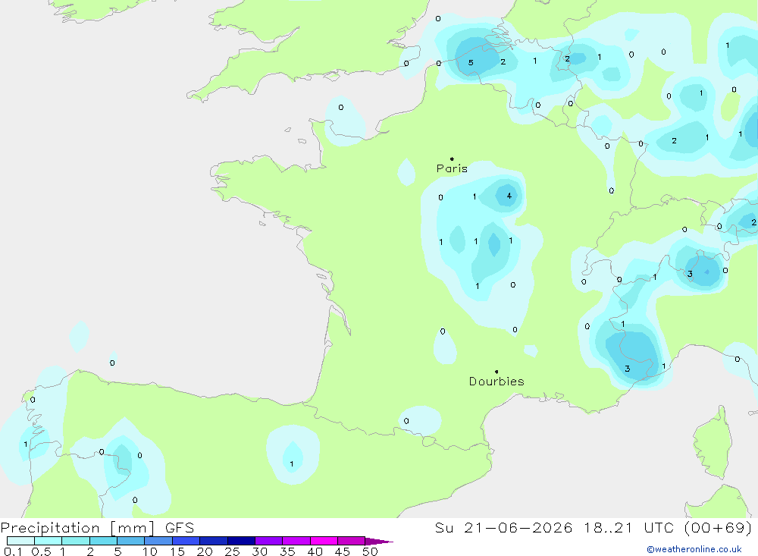
Task: Click the Paris city label
Action: pos(452,168)
